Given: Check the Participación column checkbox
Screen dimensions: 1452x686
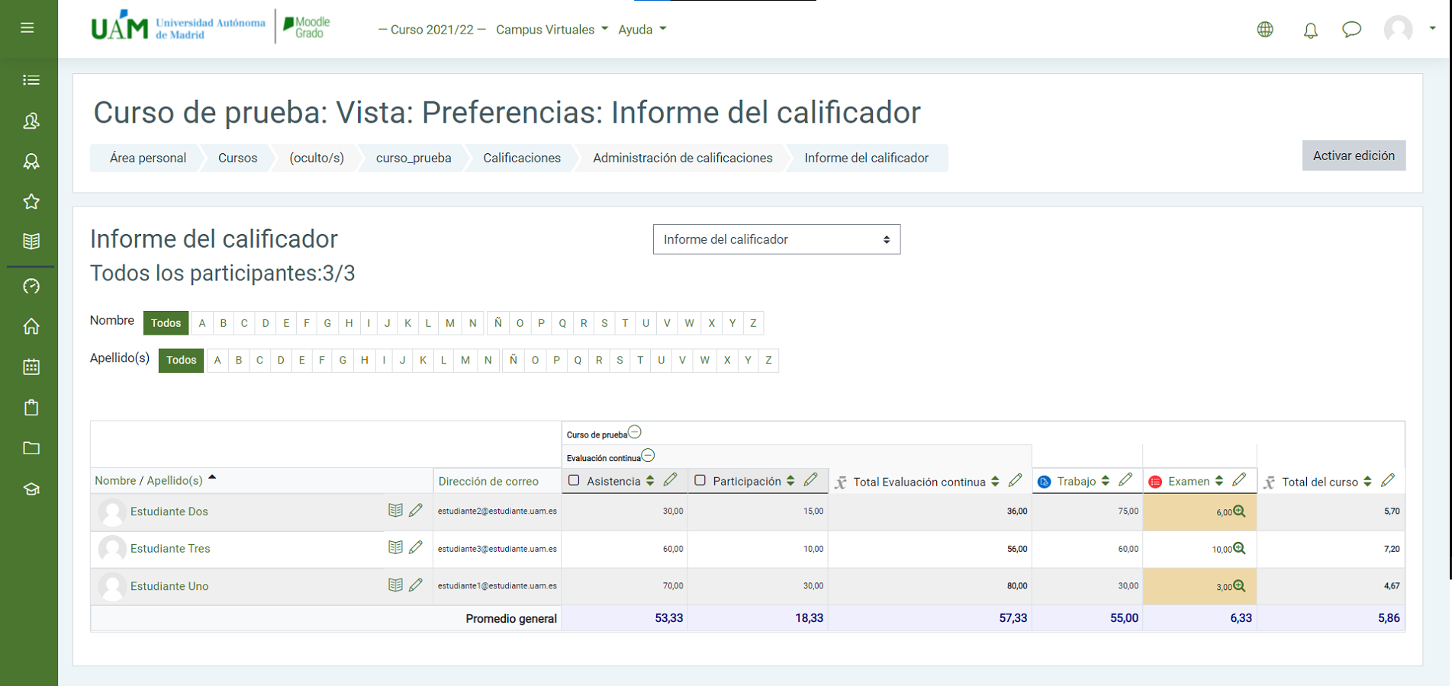Looking at the screenshot, I should (700, 480).
